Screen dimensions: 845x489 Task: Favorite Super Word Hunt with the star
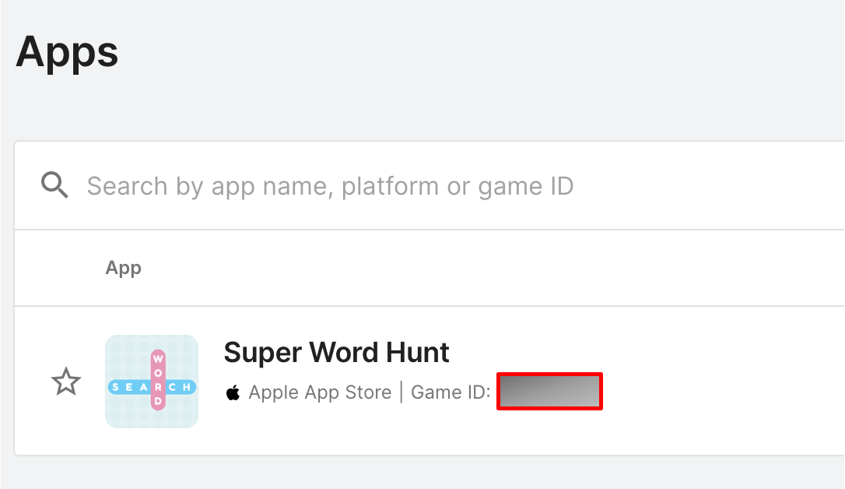[x=65, y=382]
